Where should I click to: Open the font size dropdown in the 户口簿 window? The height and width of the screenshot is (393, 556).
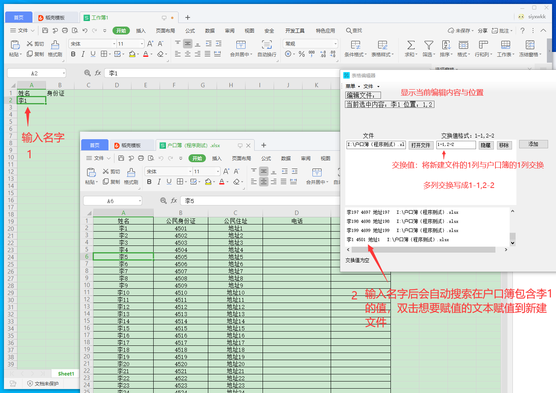218,171
